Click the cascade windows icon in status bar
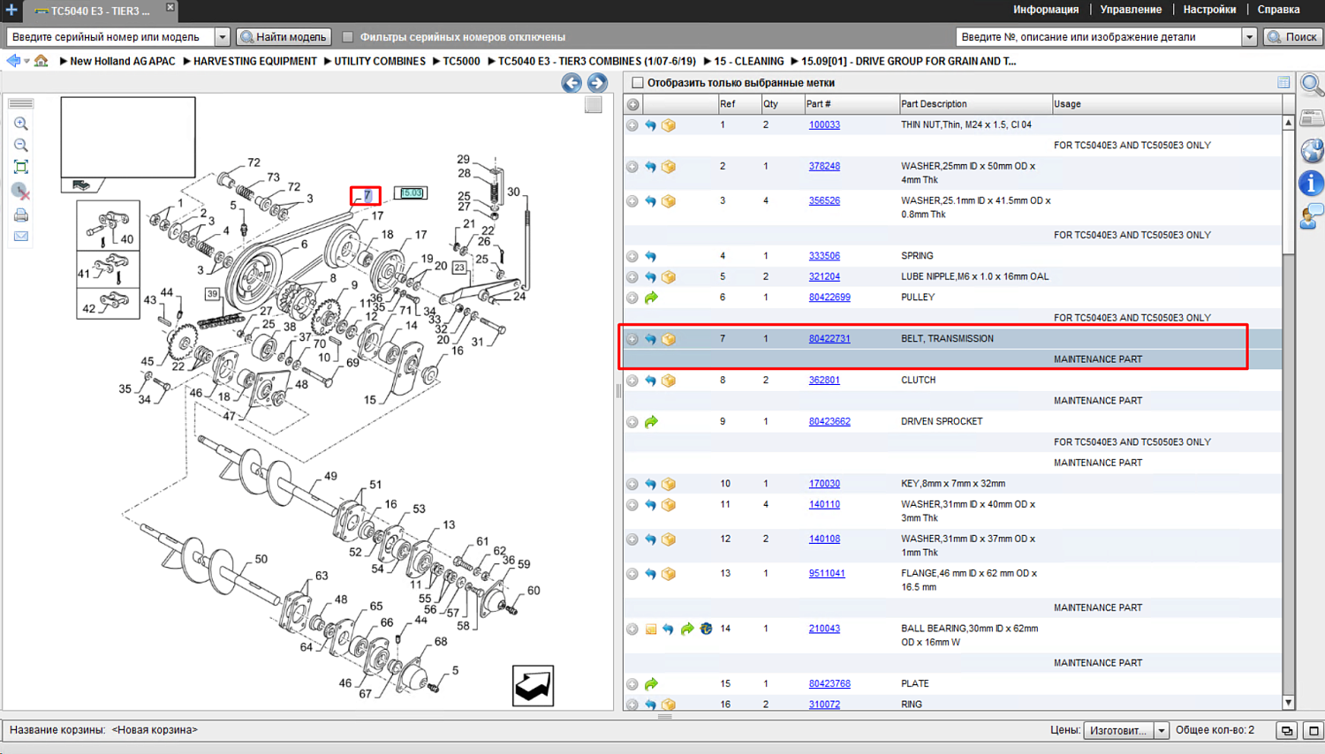 click(x=1287, y=730)
